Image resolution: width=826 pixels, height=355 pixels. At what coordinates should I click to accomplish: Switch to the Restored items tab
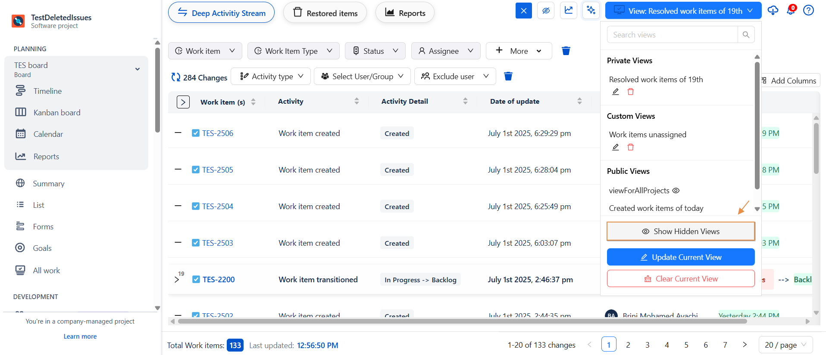(x=325, y=13)
